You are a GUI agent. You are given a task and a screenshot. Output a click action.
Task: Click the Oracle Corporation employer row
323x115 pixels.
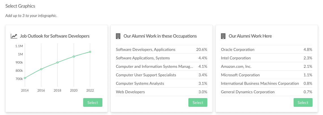[266, 49]
